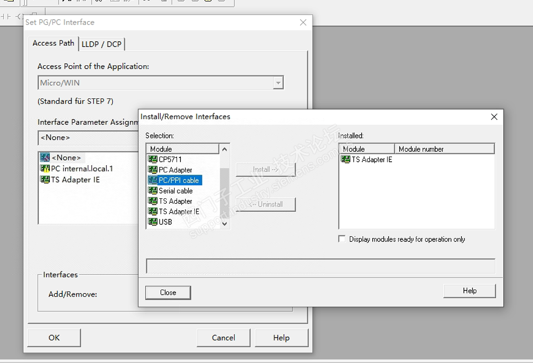Click the TS Adapter module icon in Selection
Image resolution: width=533 pixels, height=363 pixels.
153,201
